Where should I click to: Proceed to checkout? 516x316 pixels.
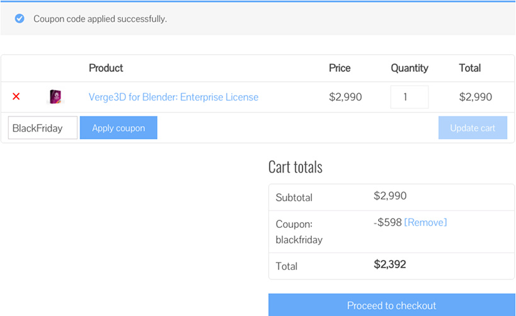tap(392, 305)
